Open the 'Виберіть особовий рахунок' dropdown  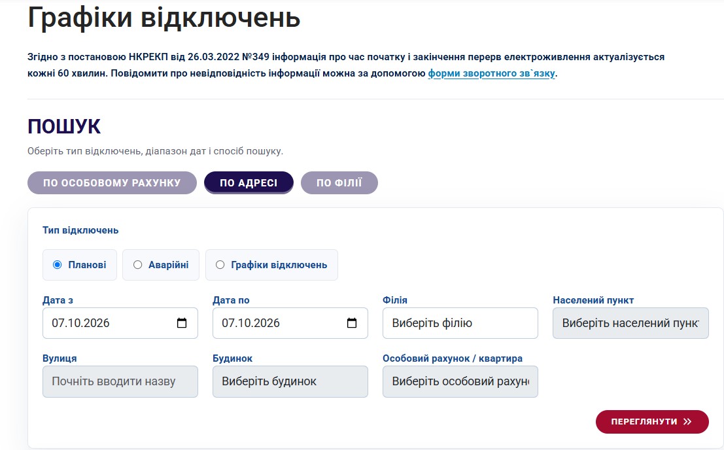point(460,382)
